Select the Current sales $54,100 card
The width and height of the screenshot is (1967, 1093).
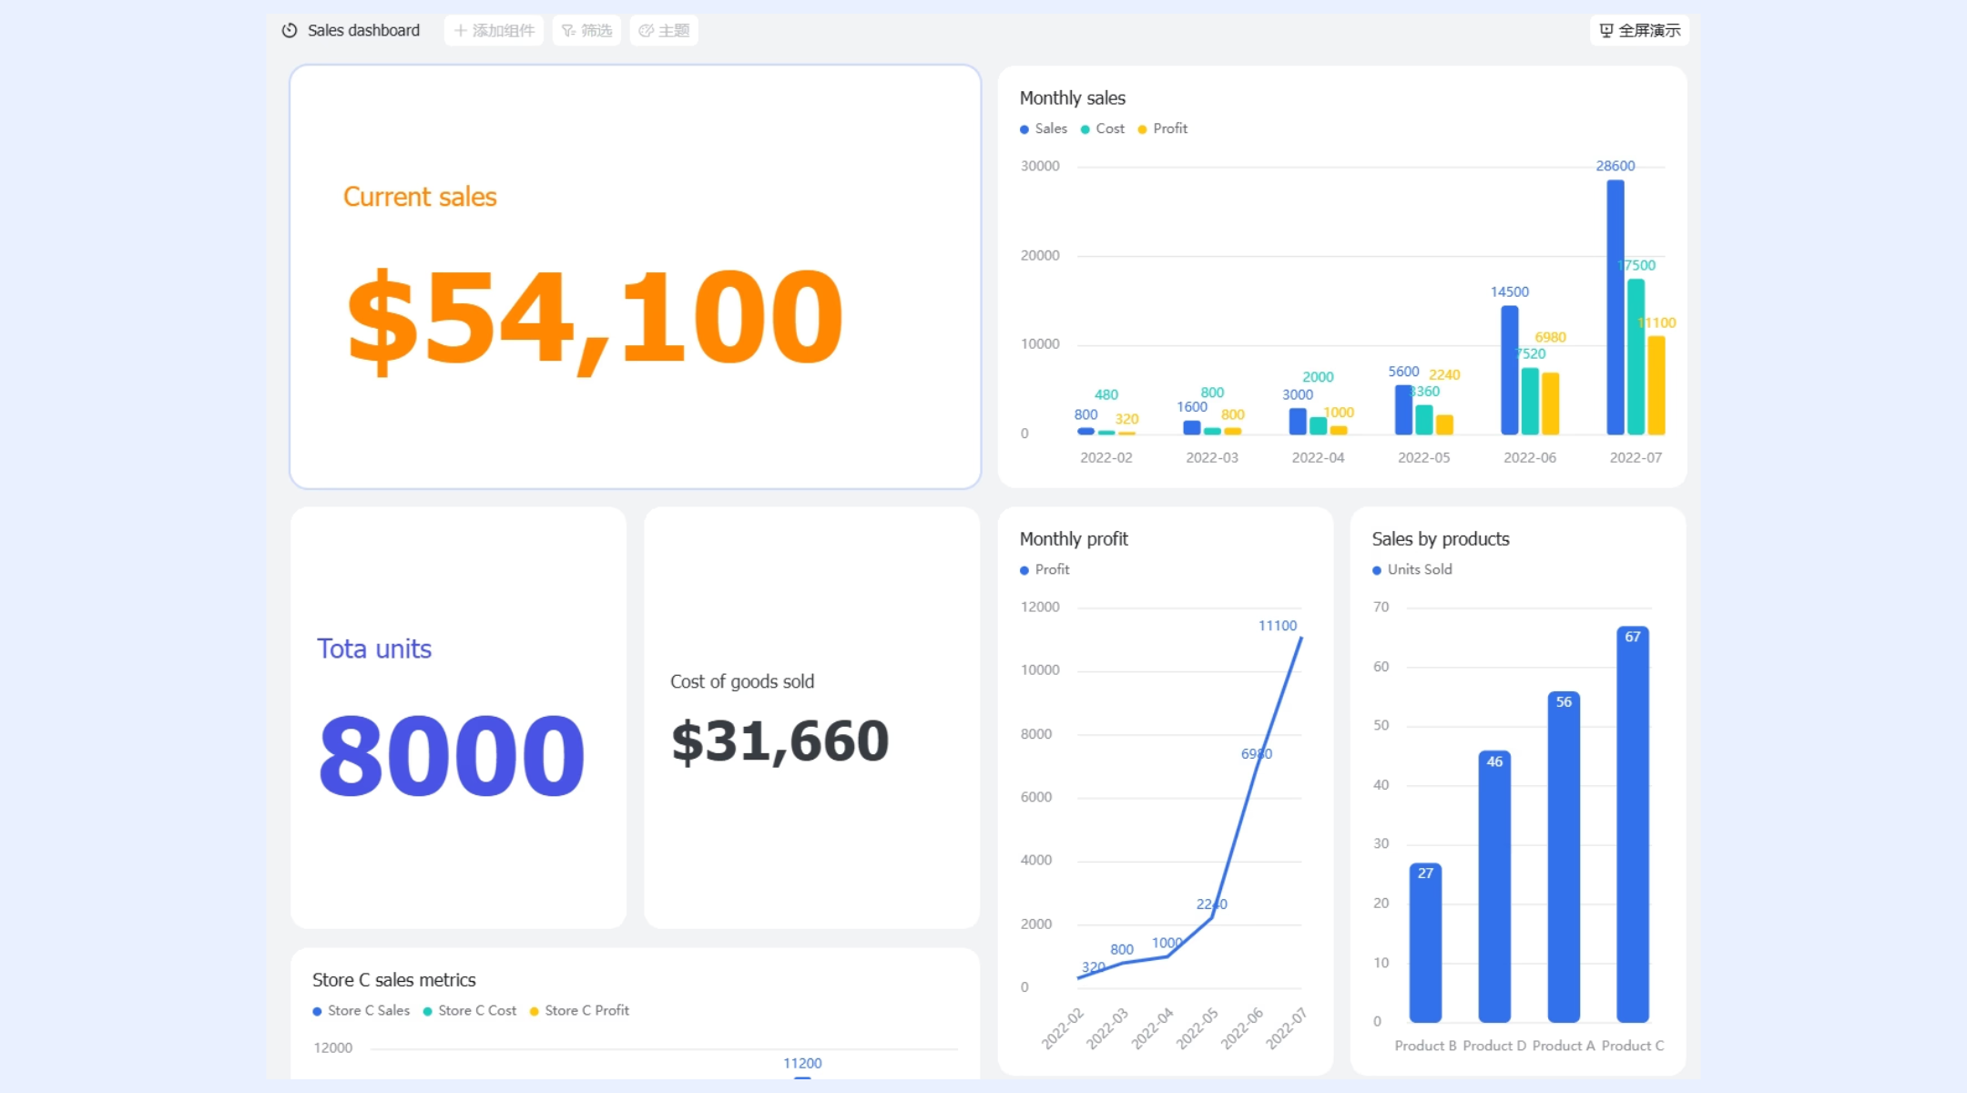coord(635,276)
